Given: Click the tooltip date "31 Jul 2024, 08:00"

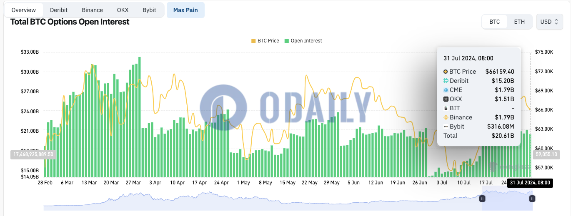Looking at the screenshot, I should tap(468, 58).
